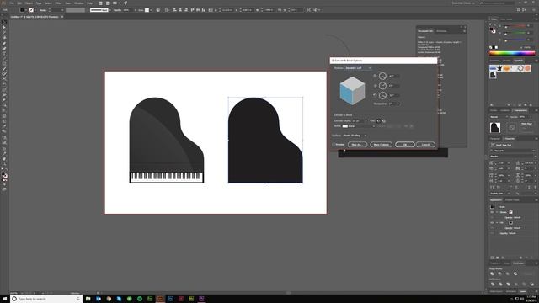Click the Map Art button
The width and height of the screenshot is (539, 303).
tap(357, 145)
